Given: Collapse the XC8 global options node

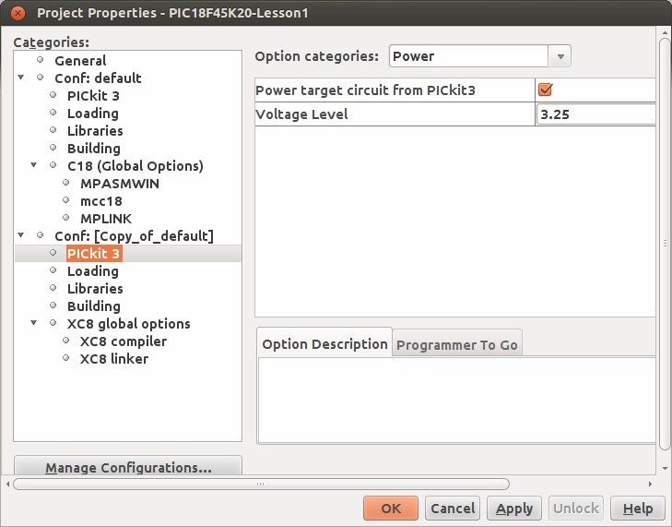Looking at the screenshot, I should [33, 323].
